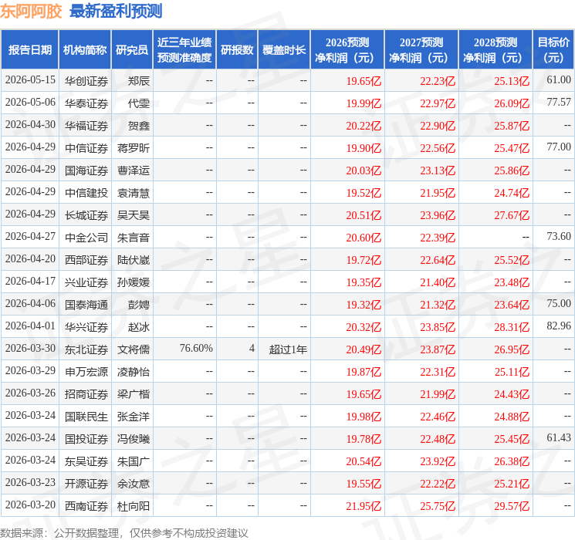Click the 数据来源 disclaimer text
The width and height of the screenshot is (575, 540).
pos(124,532)
